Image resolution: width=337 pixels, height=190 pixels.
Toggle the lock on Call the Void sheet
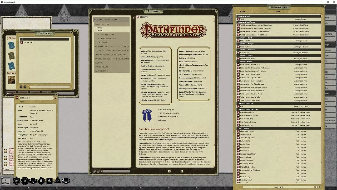pyautogui.click(x=56, y=98)
